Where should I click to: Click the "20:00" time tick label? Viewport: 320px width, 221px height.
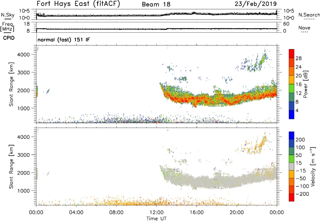click(236, 213)
